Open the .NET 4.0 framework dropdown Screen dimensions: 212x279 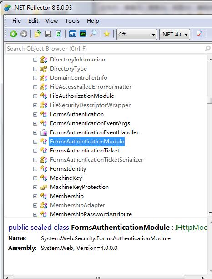[175, 34]
